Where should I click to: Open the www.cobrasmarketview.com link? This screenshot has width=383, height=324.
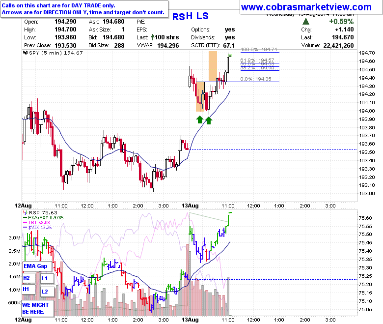(306, 7)
